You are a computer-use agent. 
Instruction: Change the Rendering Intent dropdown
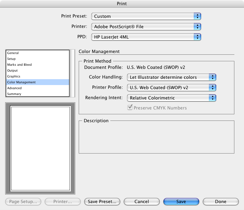click(171, 98)
